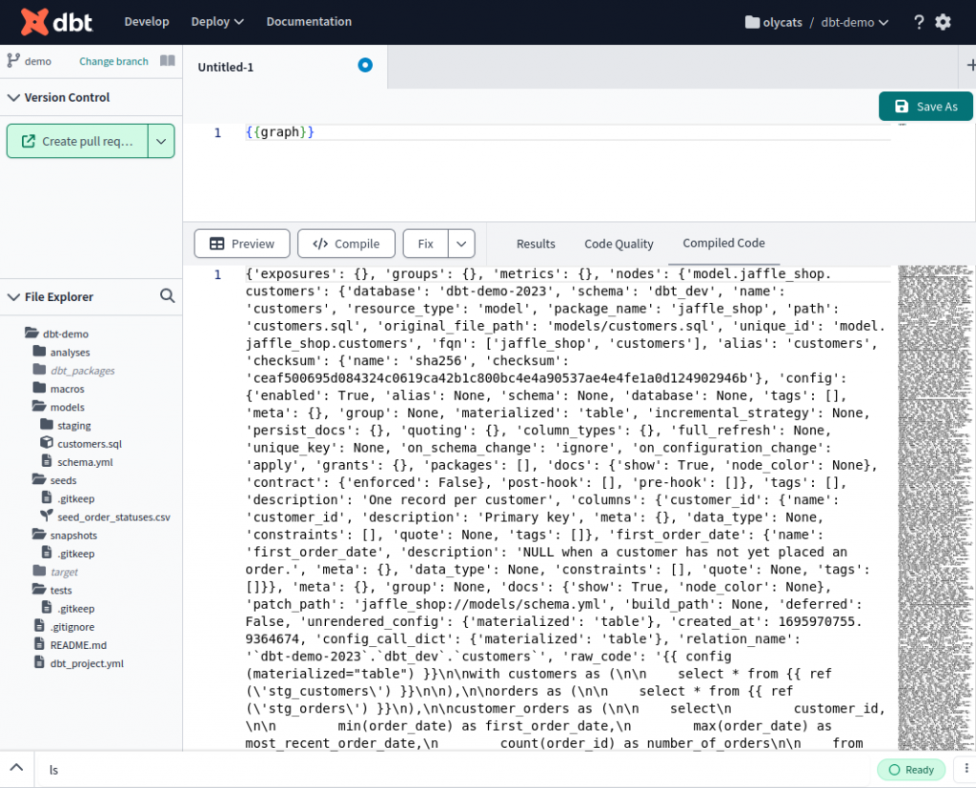Click the Fix button
Image resolution: width=976 pixels, height=788 pixels.
(x=426, y=244)
